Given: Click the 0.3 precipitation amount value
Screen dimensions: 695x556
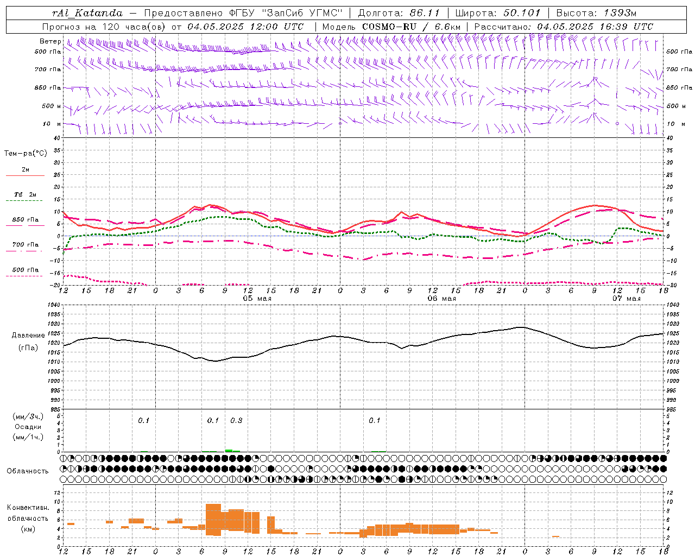Looking at the screenshot, I should (236, 421).
